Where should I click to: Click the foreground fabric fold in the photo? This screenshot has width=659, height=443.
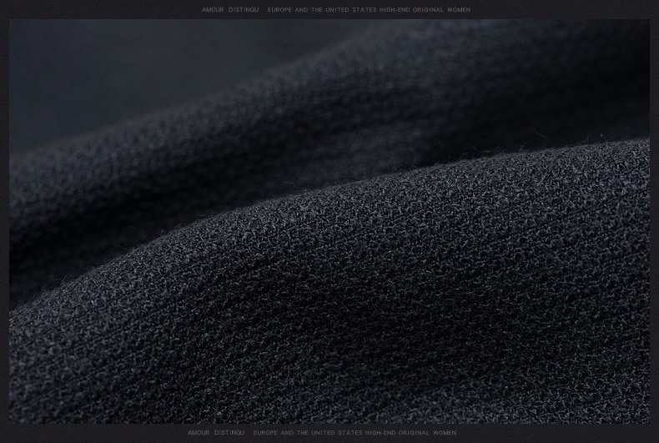click(x=375, y=317)
